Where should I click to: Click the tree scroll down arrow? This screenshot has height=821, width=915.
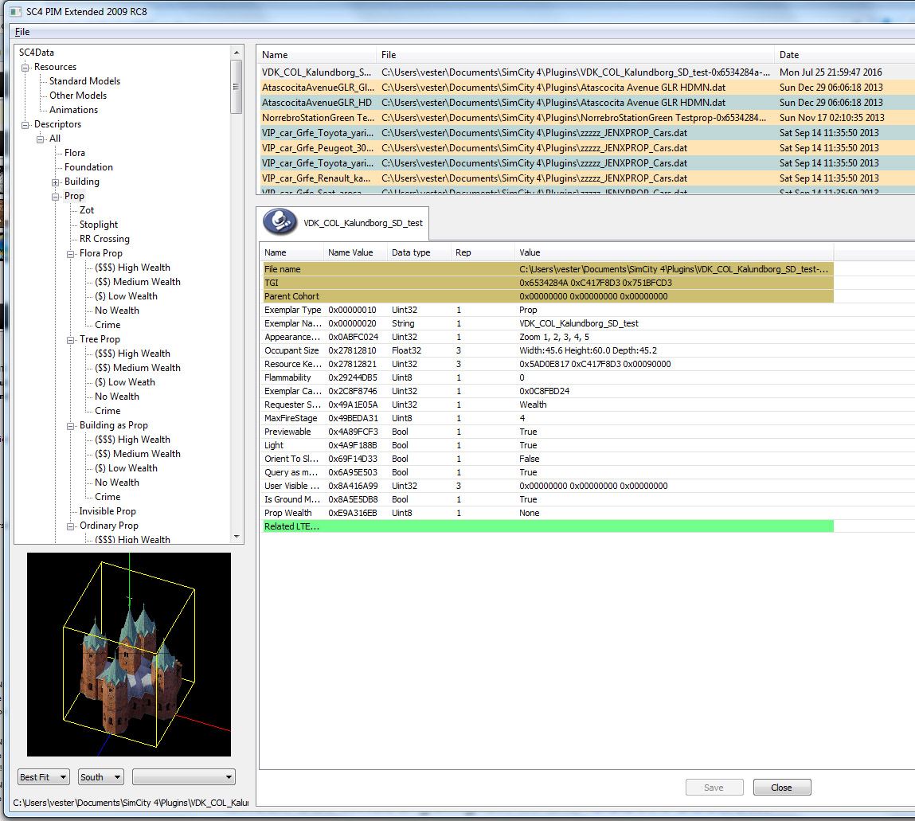click(x=237, y=537)
